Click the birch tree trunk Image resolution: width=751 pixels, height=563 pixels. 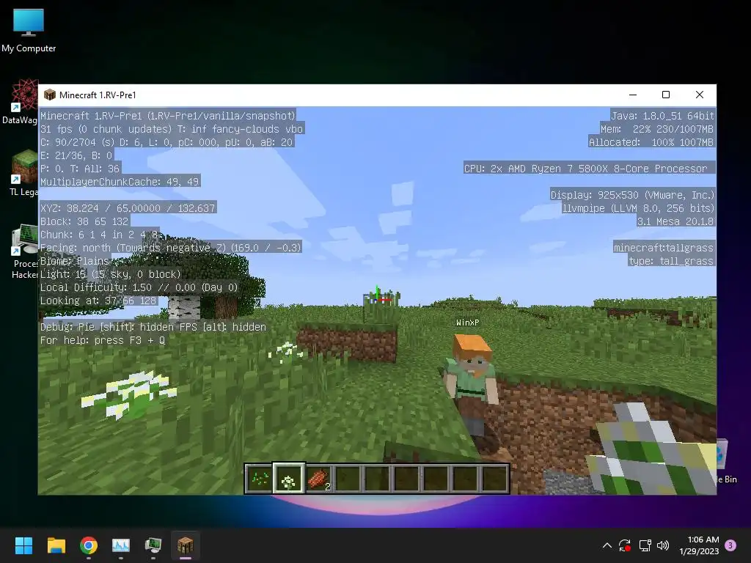point(184,307)
